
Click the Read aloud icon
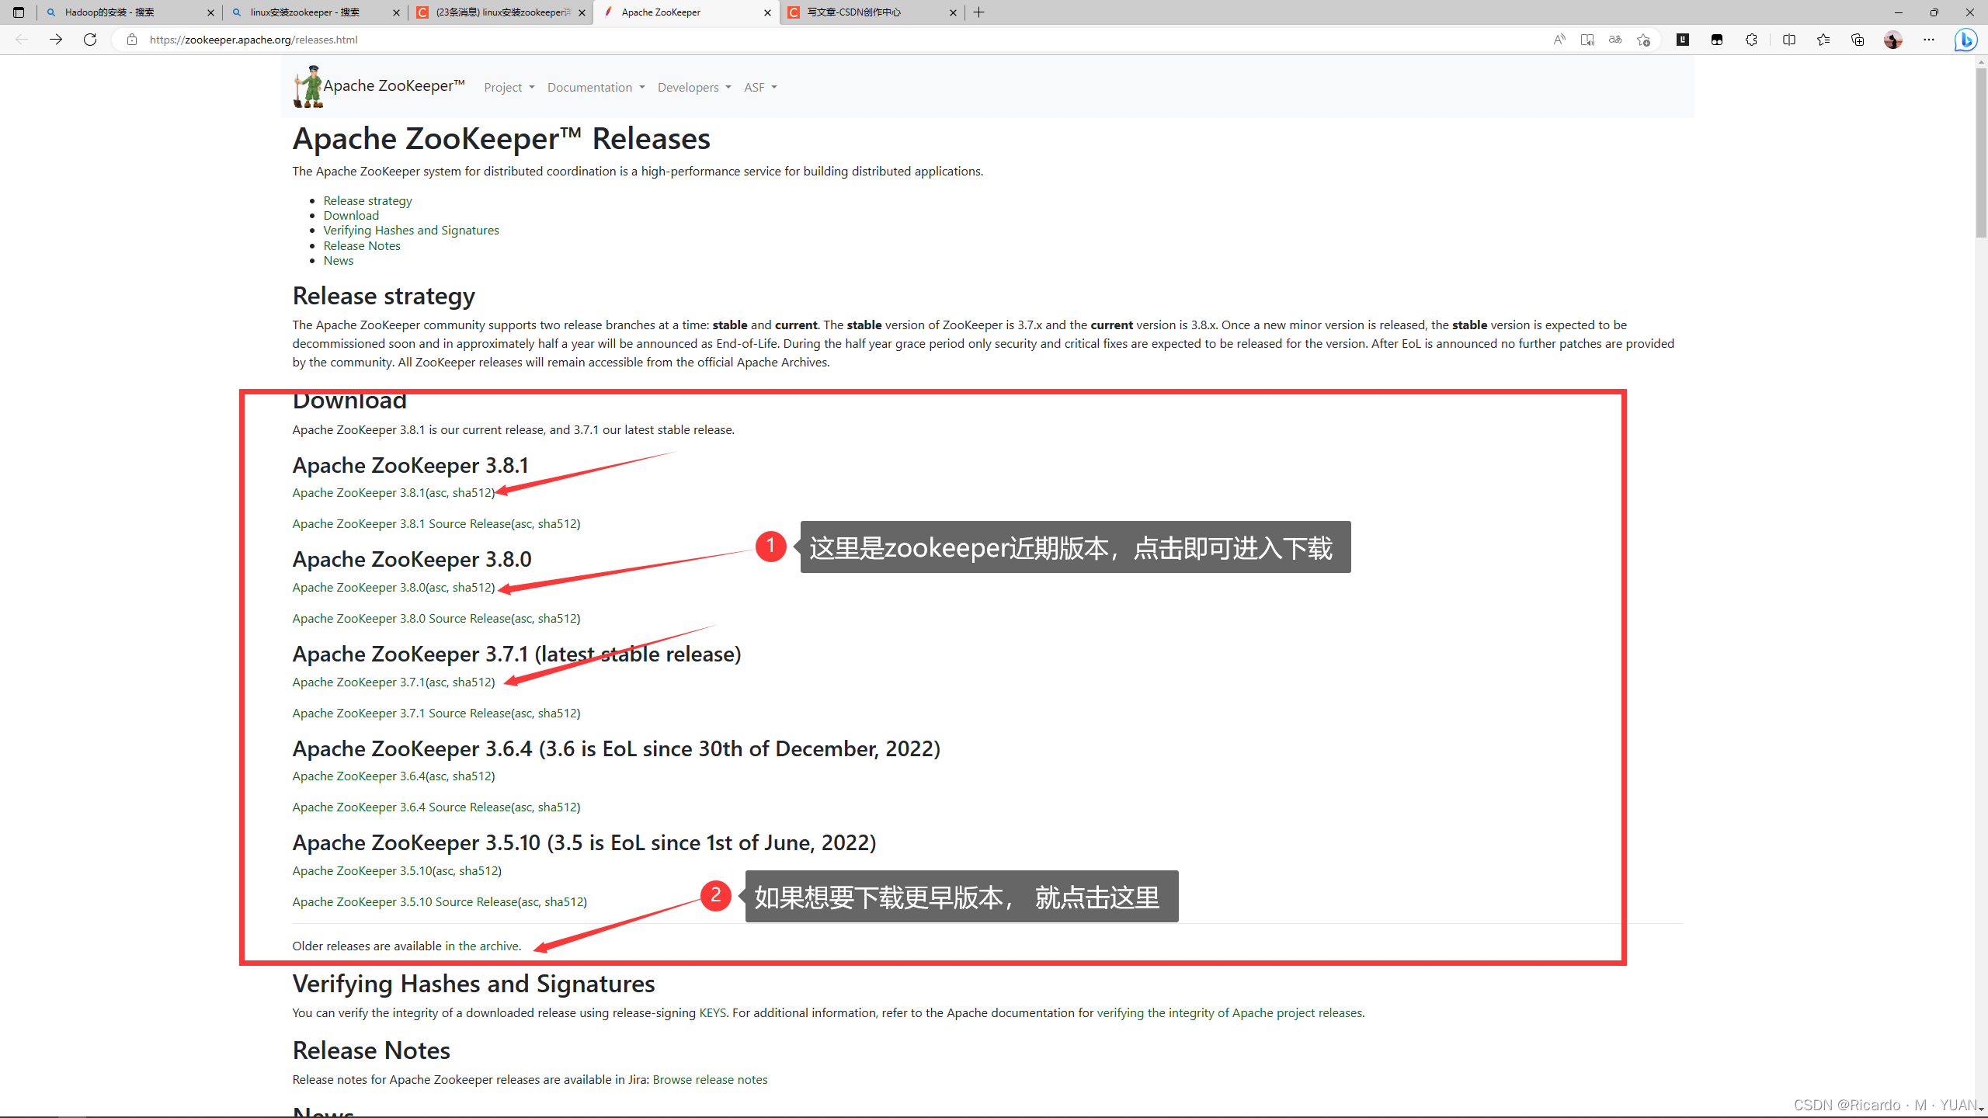click(x=1559, y=40)
